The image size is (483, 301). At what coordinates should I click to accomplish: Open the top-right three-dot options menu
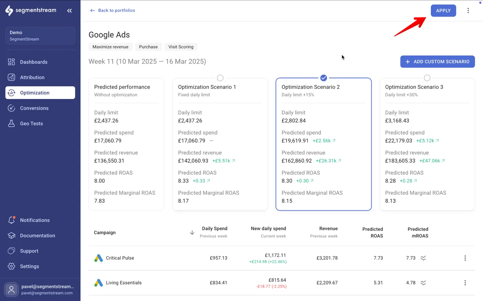click(x=468, y=11)
